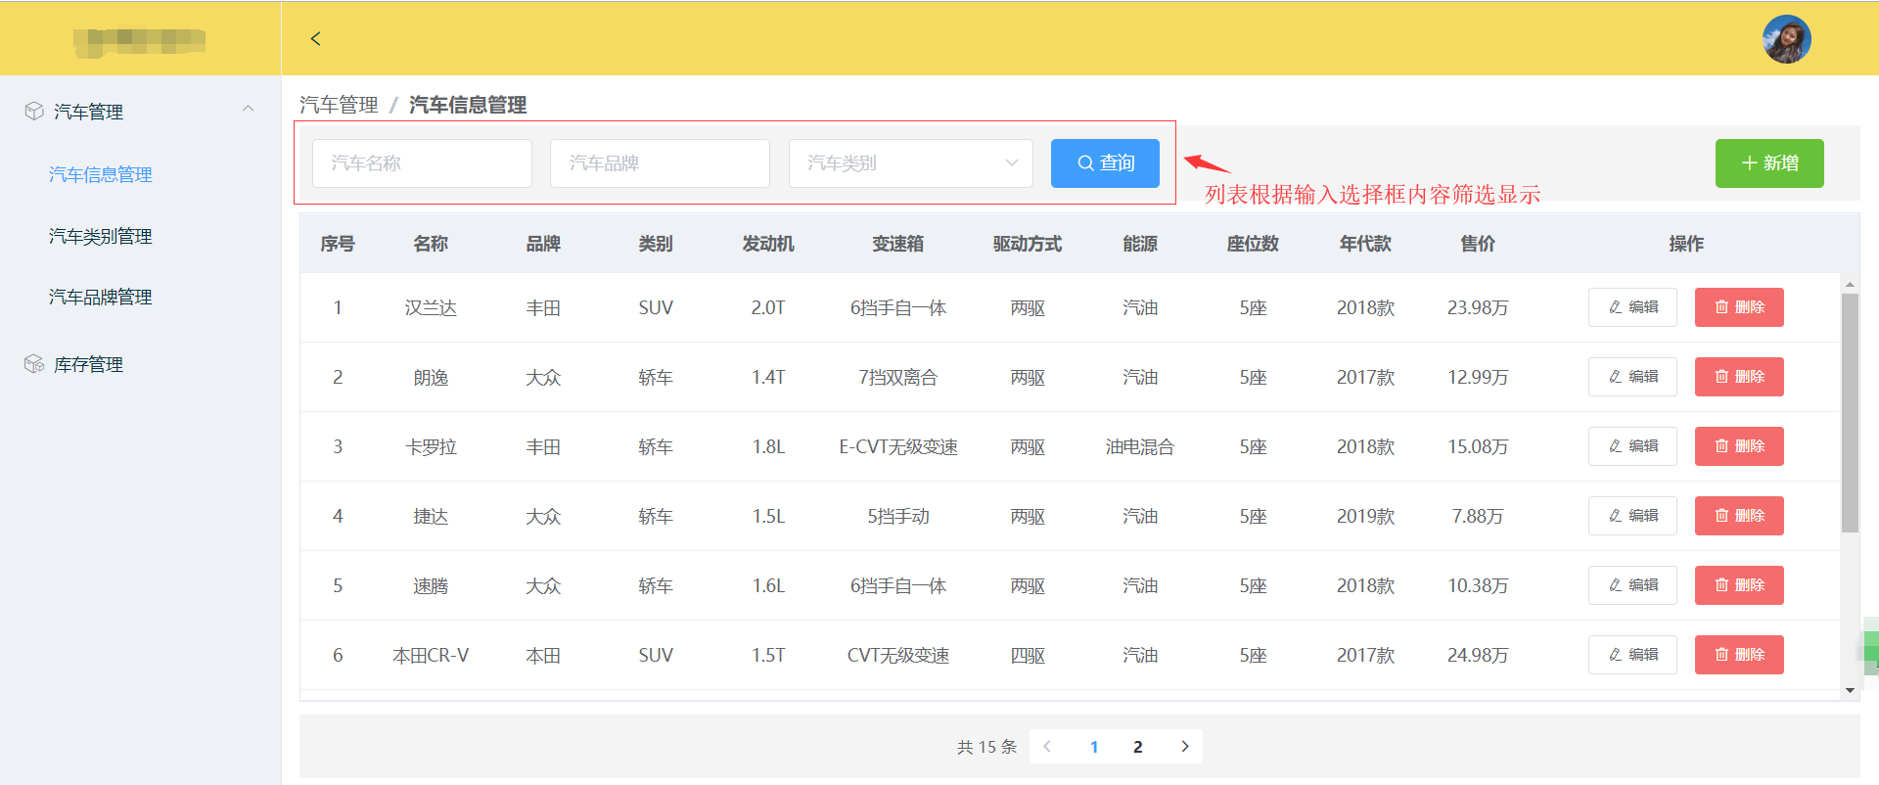Go to pagination page 2

pyautogui.click(x=1137, y=747)
